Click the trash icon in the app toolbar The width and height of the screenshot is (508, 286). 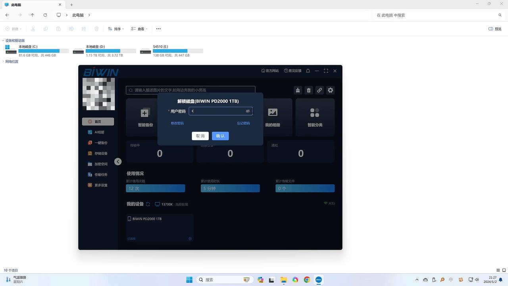coord(308,90)
